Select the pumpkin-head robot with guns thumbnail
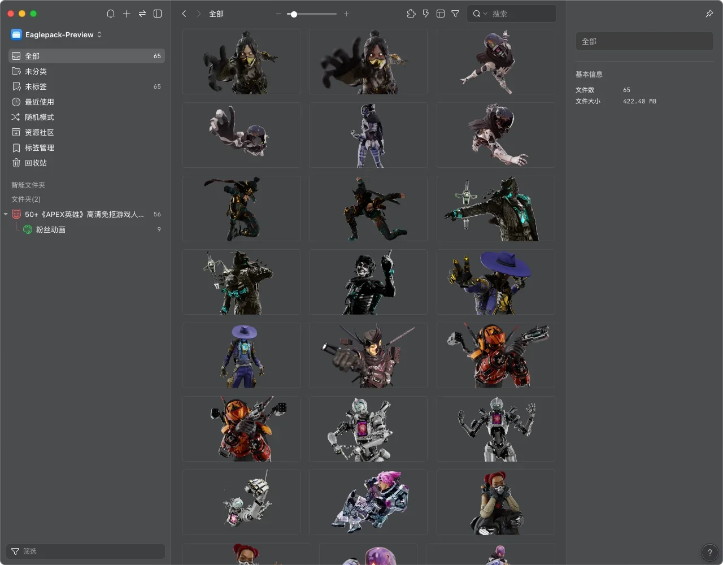The width and height of the screenshot is (723, 565). [495, 355]
